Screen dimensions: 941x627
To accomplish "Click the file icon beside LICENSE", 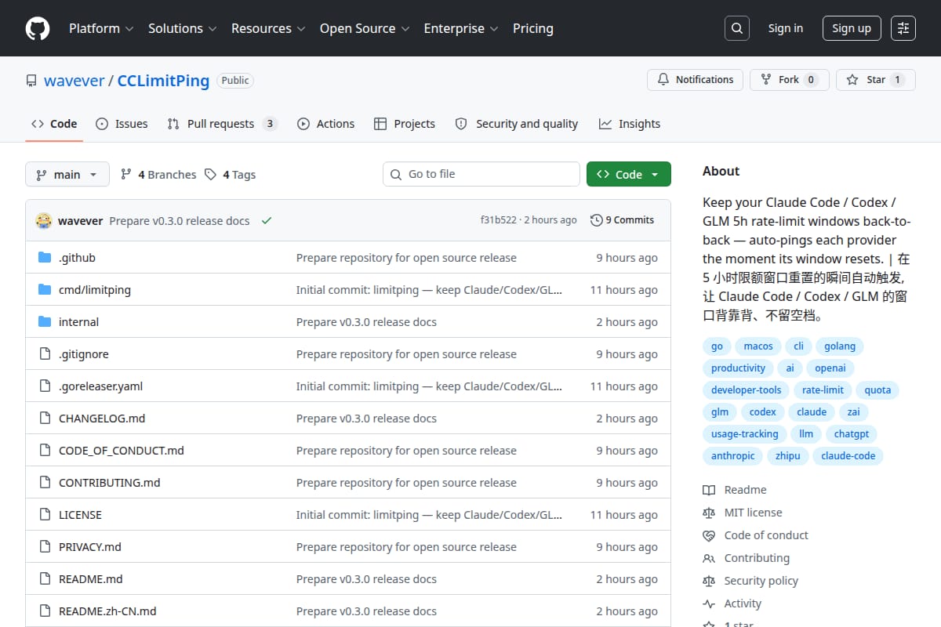I will (x=45, y=515).
